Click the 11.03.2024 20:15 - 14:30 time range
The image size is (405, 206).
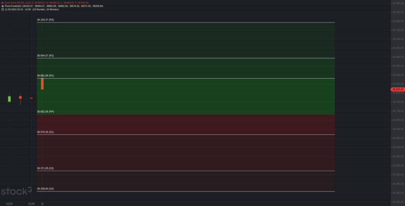tap(17, 9)
